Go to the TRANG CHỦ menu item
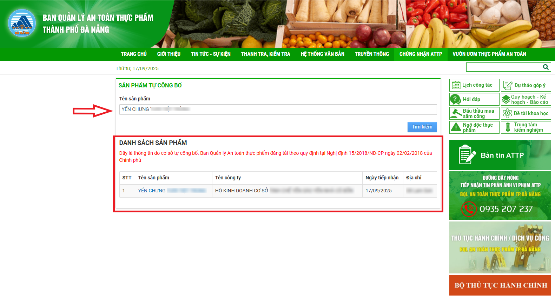 coord(133,54)
